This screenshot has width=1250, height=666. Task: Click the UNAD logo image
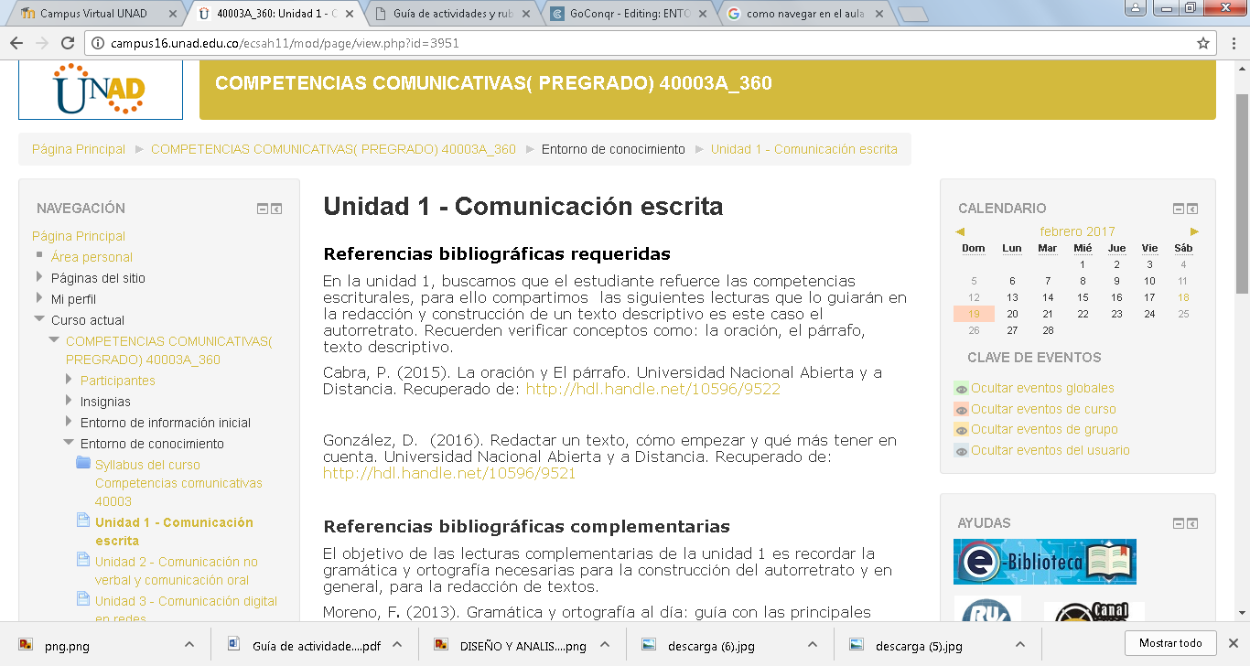[x=100, y=90]
